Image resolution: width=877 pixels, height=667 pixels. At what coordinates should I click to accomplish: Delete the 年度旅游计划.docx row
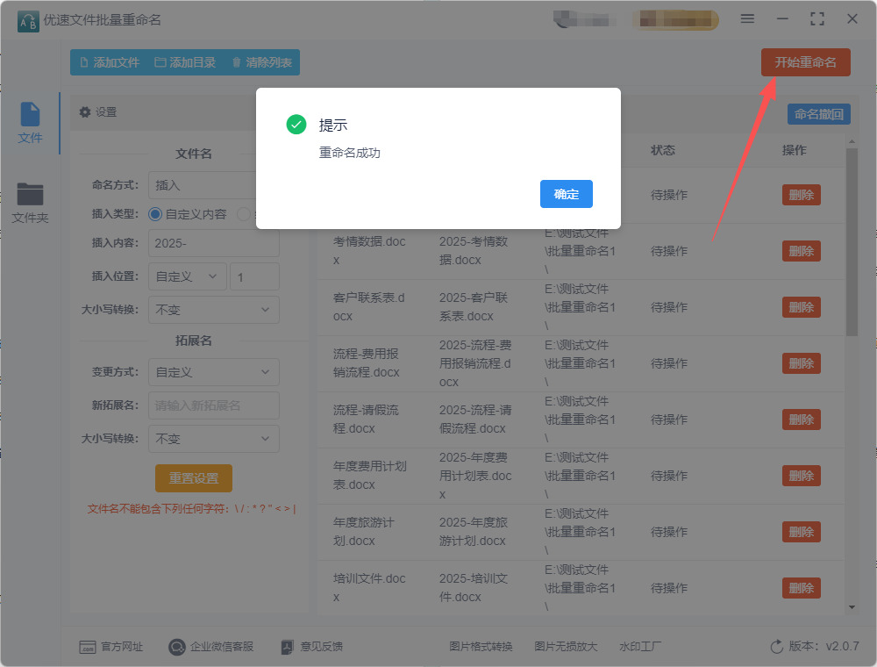[x=801, y=532]
